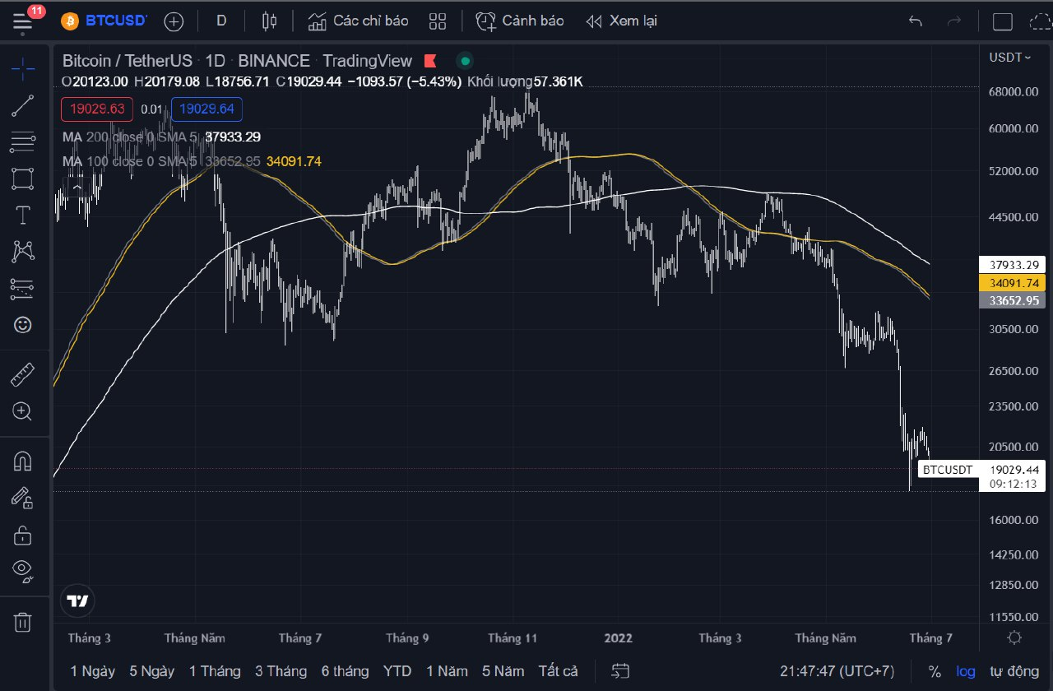This screenshot has width=1053, height=691.
Task: Open timezone 21:47:47 (UTC+7) menu
Action: tap(837, 671)
